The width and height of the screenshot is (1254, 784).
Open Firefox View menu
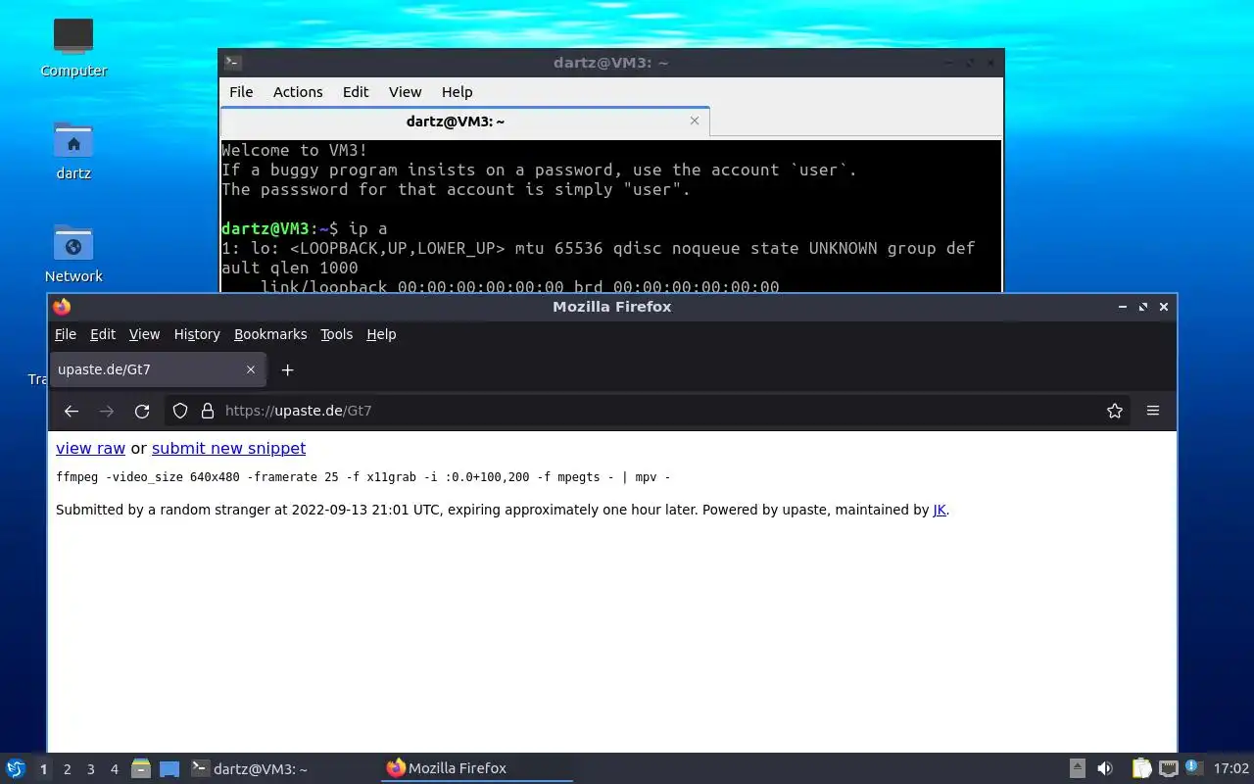pyautogui.click(x=144, y=334)
